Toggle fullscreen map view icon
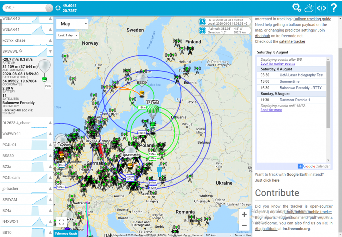The height and width of the screenshot is (237, 342). [61, 221]
